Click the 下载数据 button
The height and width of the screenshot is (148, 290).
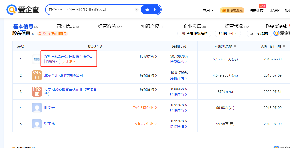pos(259,34)
